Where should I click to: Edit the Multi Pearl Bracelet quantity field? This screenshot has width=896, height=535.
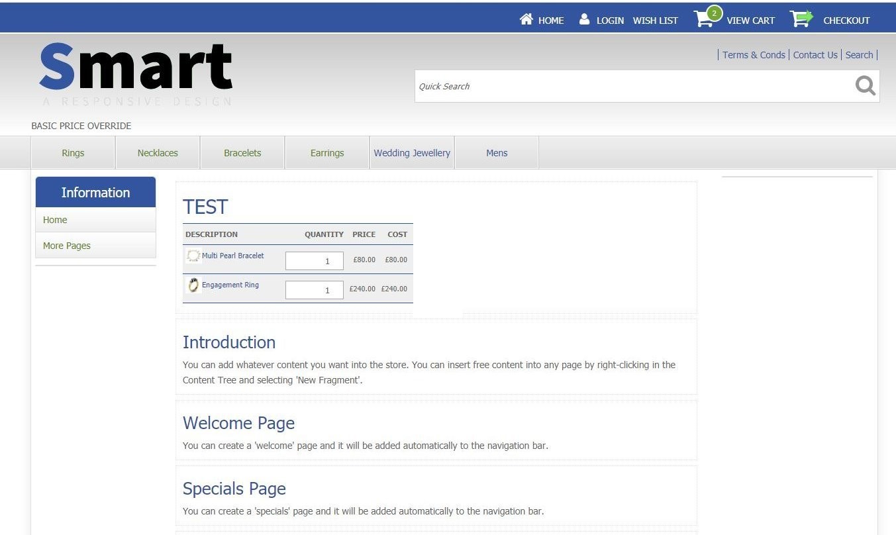point(315,261)
